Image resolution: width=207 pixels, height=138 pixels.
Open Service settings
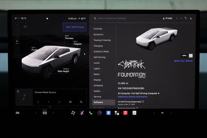coord(97,97)
